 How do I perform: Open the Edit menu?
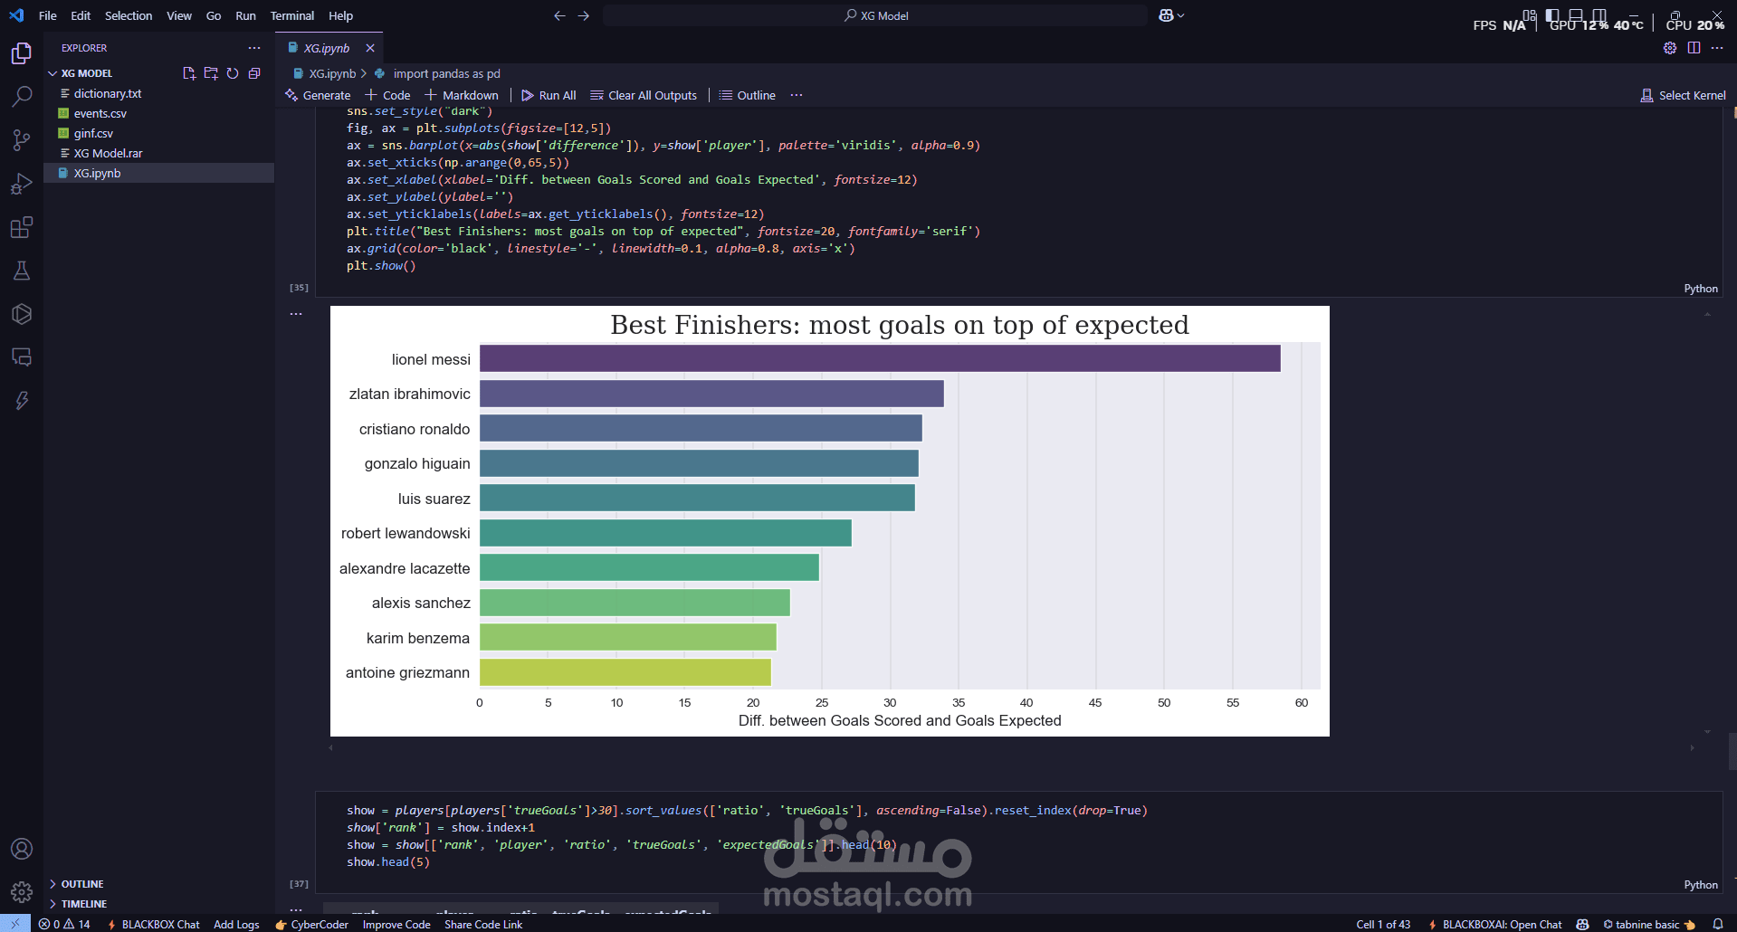pos(81,15)
